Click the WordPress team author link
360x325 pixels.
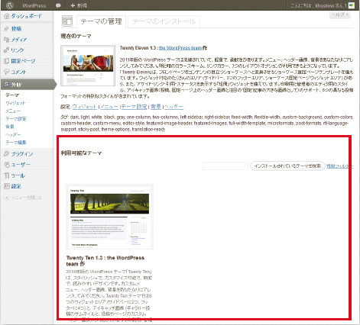180,48
